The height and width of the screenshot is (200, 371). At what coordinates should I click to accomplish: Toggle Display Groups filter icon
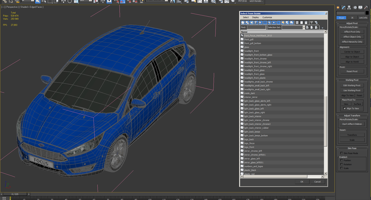[269, 22]
